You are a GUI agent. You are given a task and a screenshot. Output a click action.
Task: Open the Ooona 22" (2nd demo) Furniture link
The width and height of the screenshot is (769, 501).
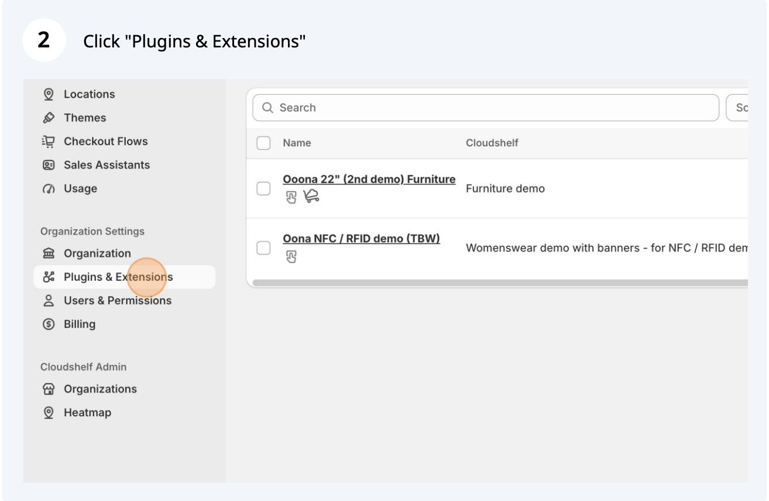tap(369, 179)
